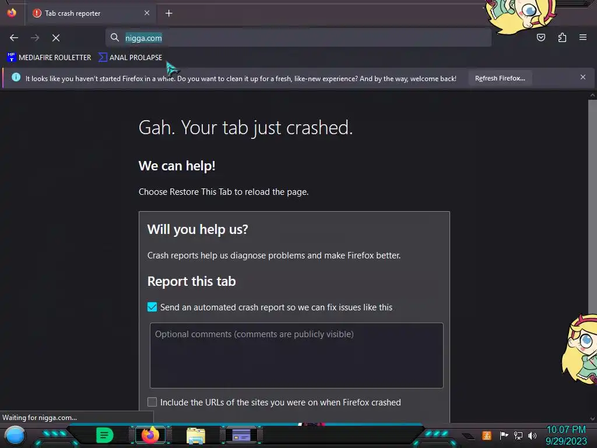
Task: Click the Refresh Firefox... button
Action: [500, 78]
